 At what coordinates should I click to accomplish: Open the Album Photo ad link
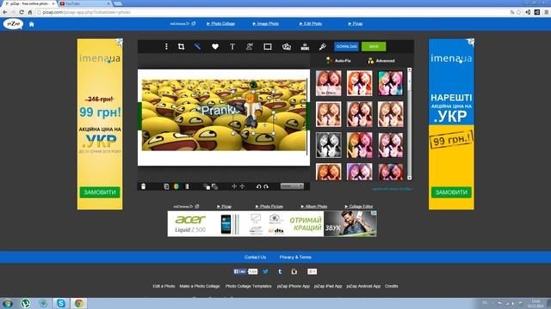click(x=314, y=206)
